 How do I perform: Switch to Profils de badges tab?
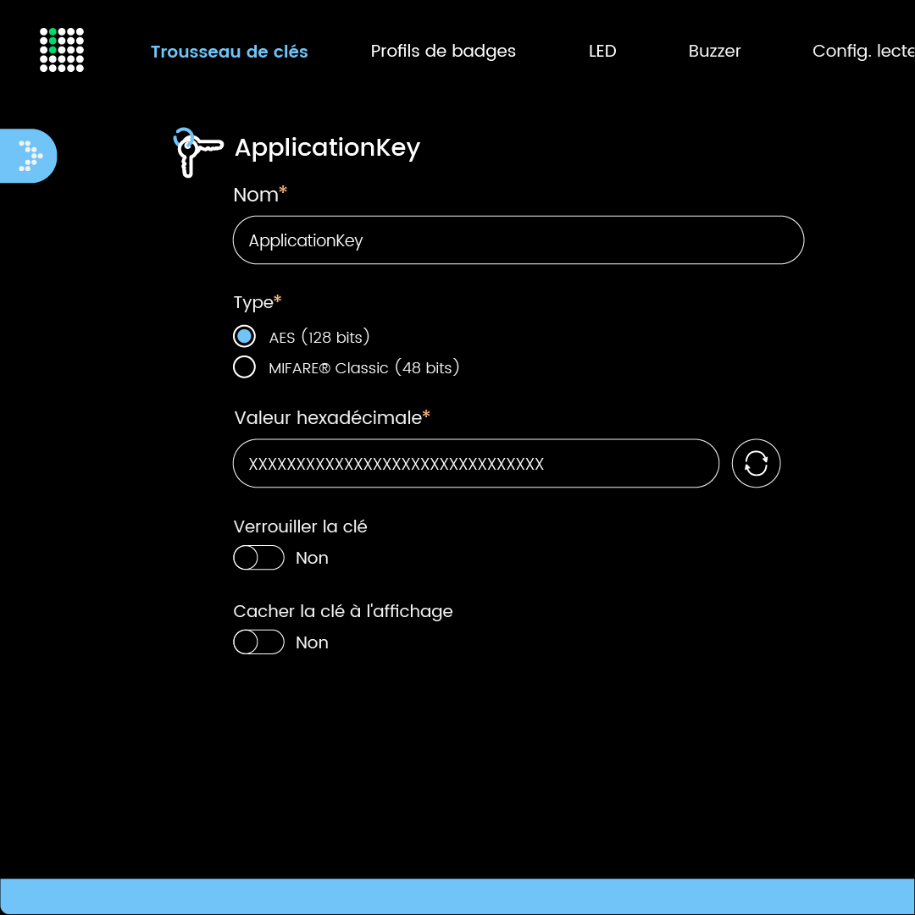[443, 52]
